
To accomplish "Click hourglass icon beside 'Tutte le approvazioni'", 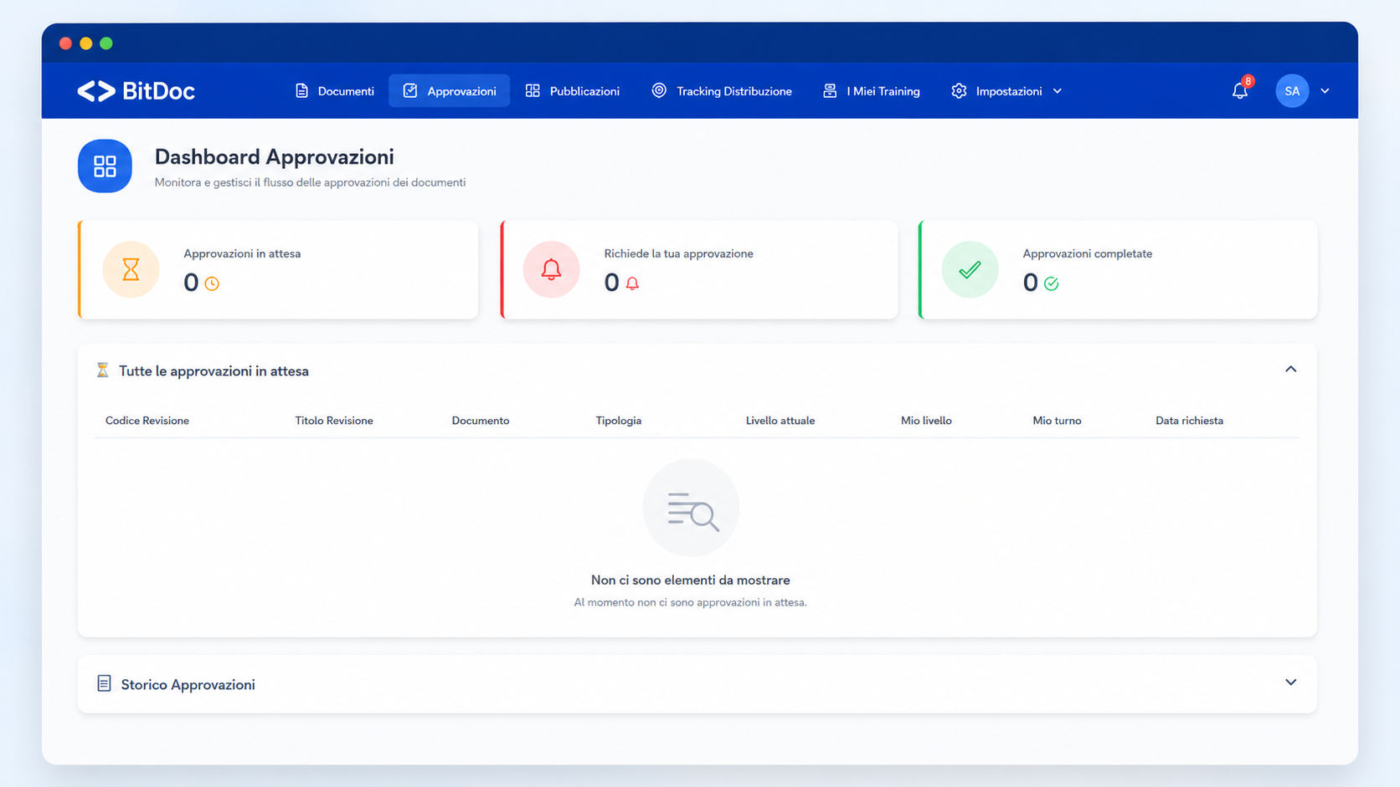I will [x=102, y=370].
